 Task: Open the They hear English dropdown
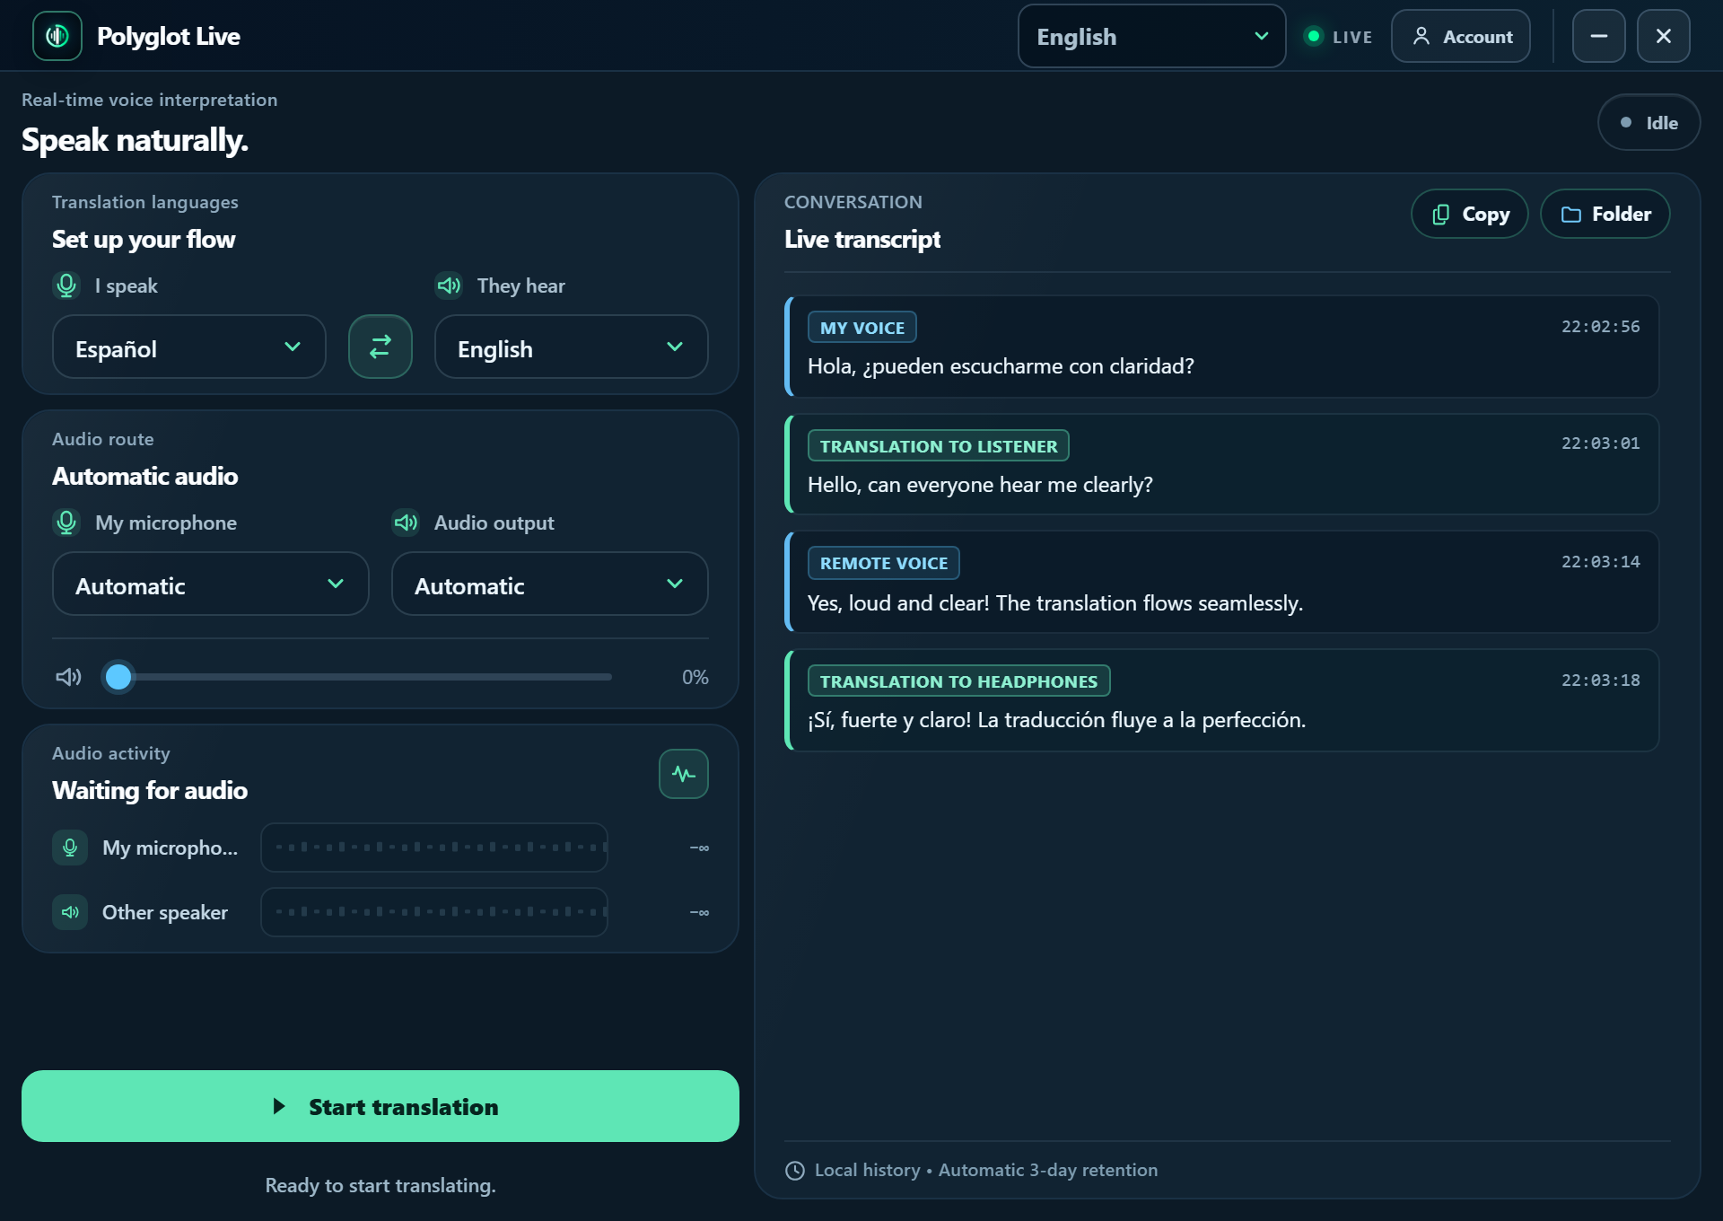tap(572, 347)
